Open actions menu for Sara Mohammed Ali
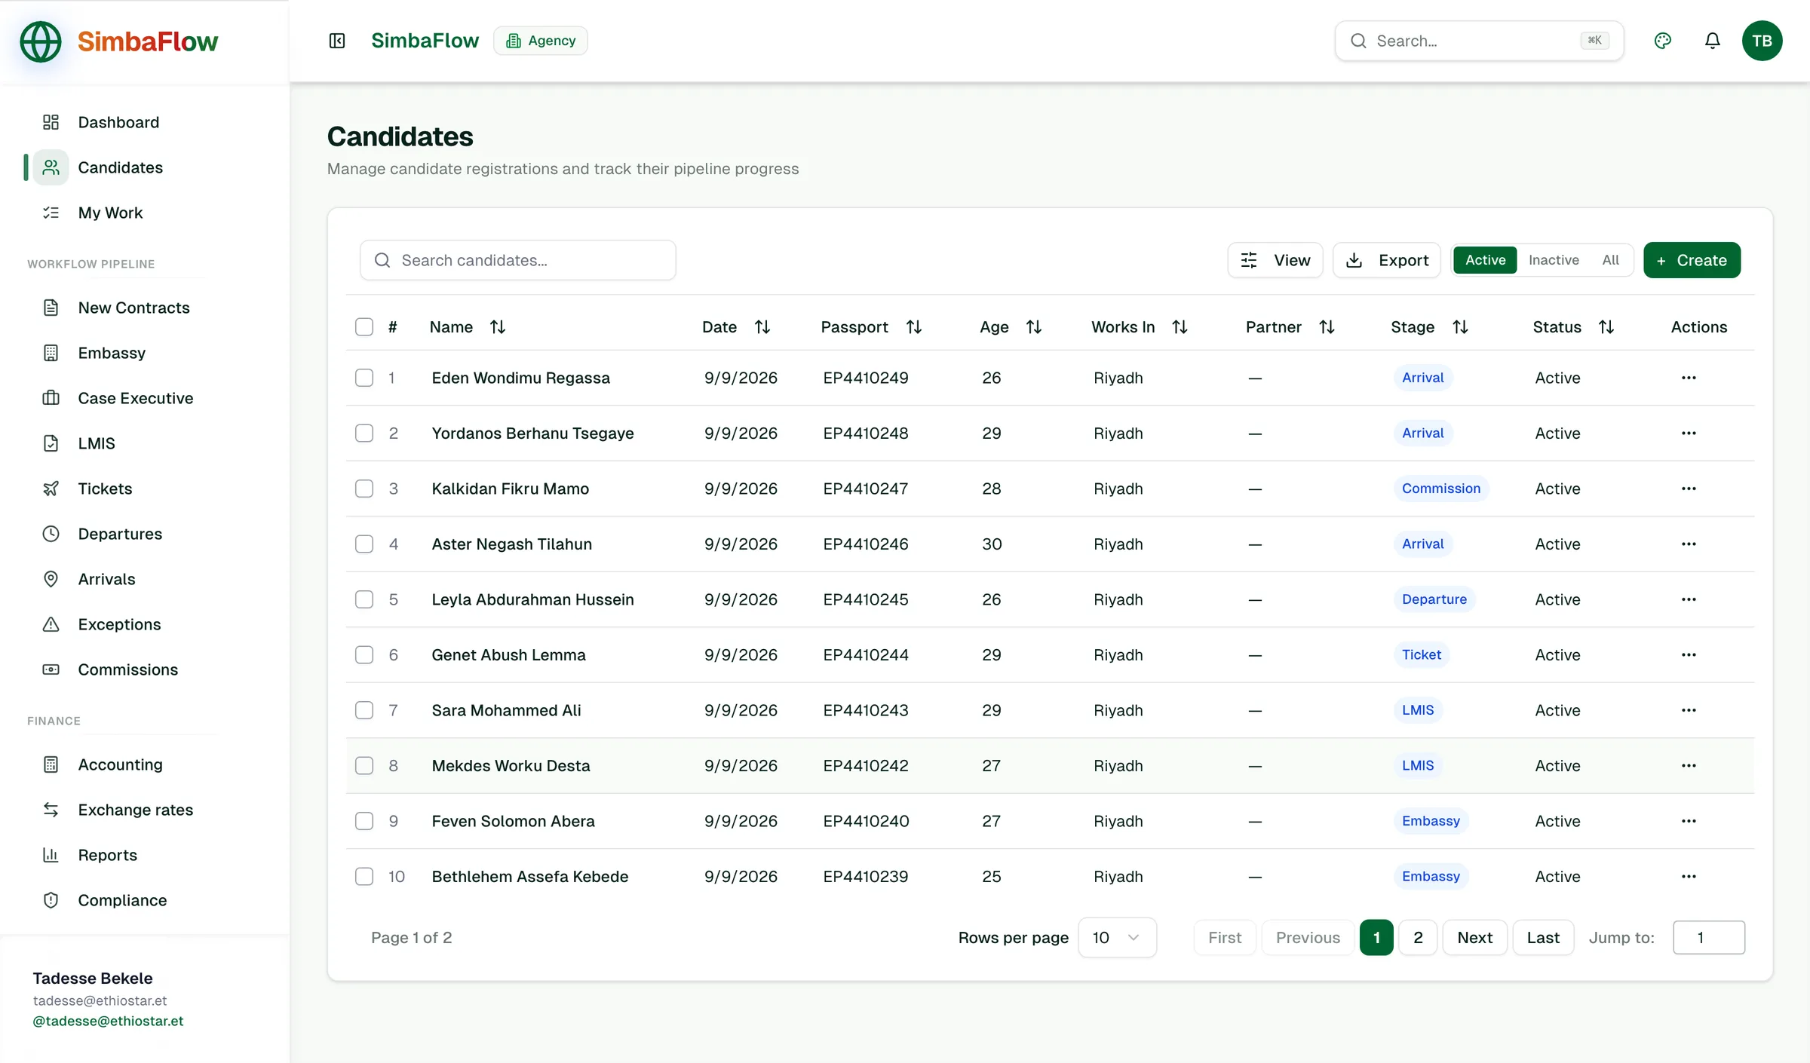The image size is (1810, 1063). (x=1689, y=710)
